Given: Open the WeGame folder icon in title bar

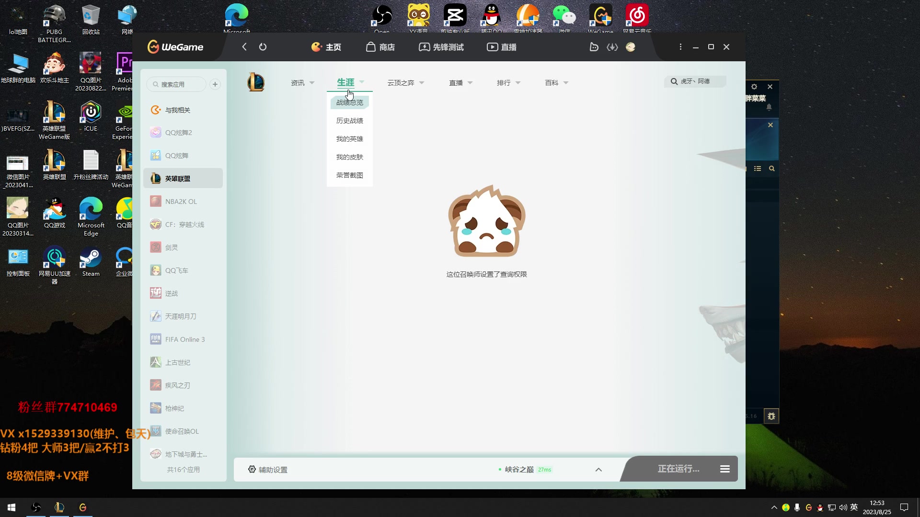Looking at the screenshot, I should [x=594, y=47].
